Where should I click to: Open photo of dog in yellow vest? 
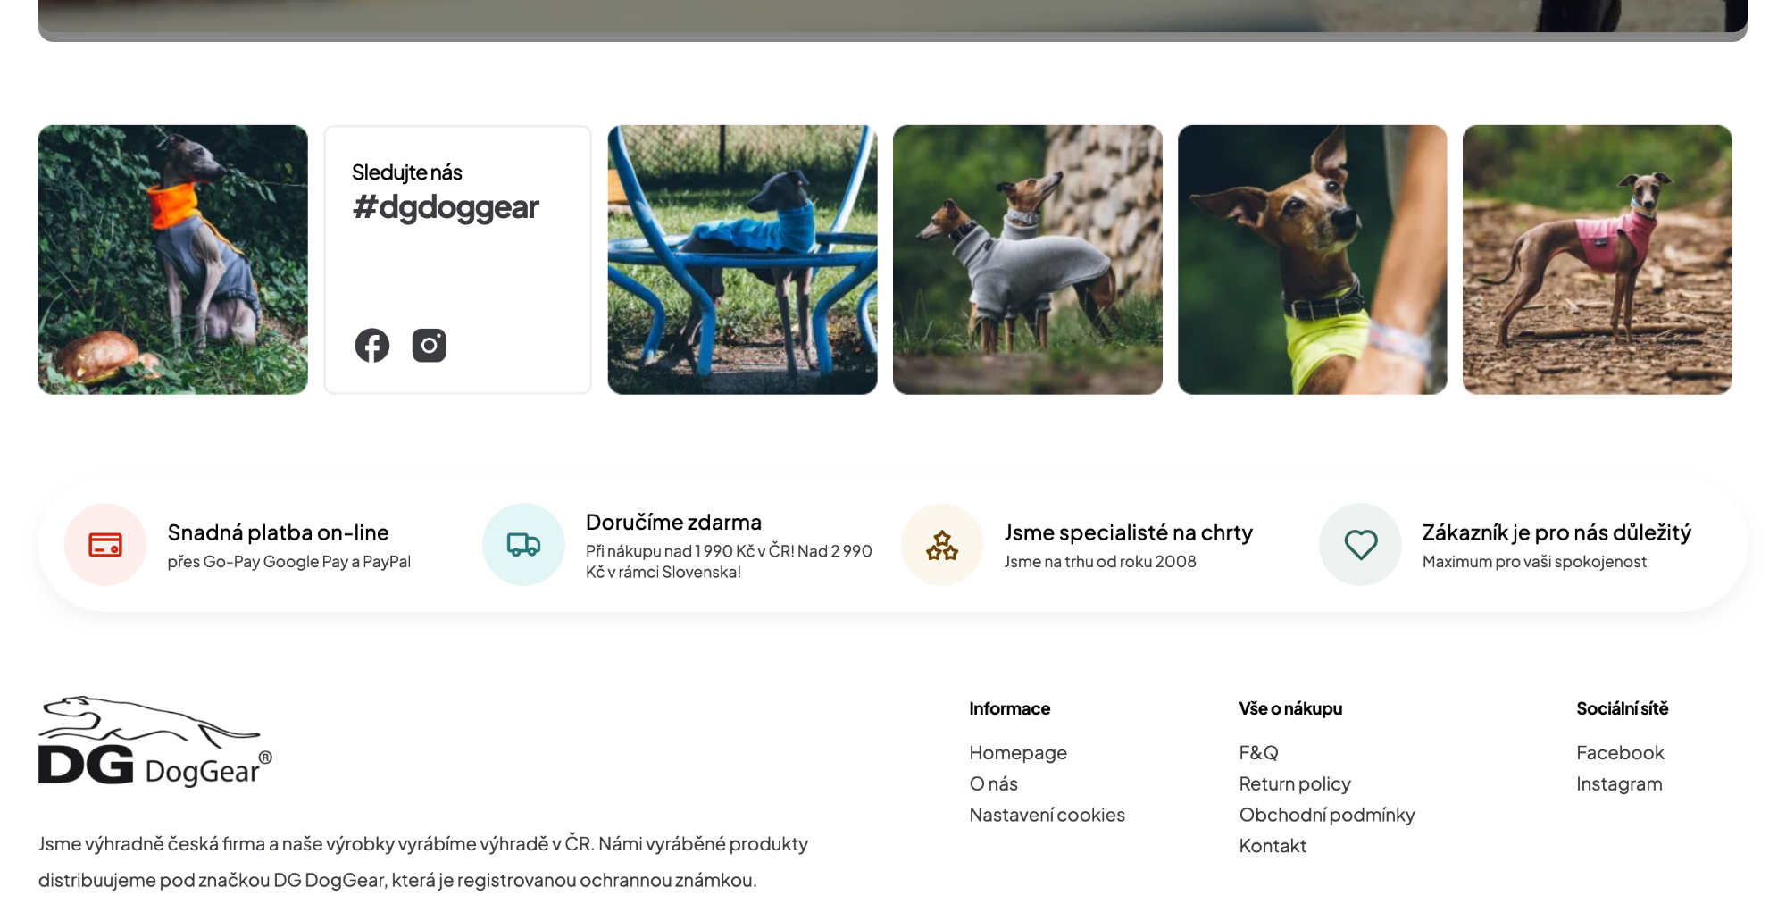1312,259
